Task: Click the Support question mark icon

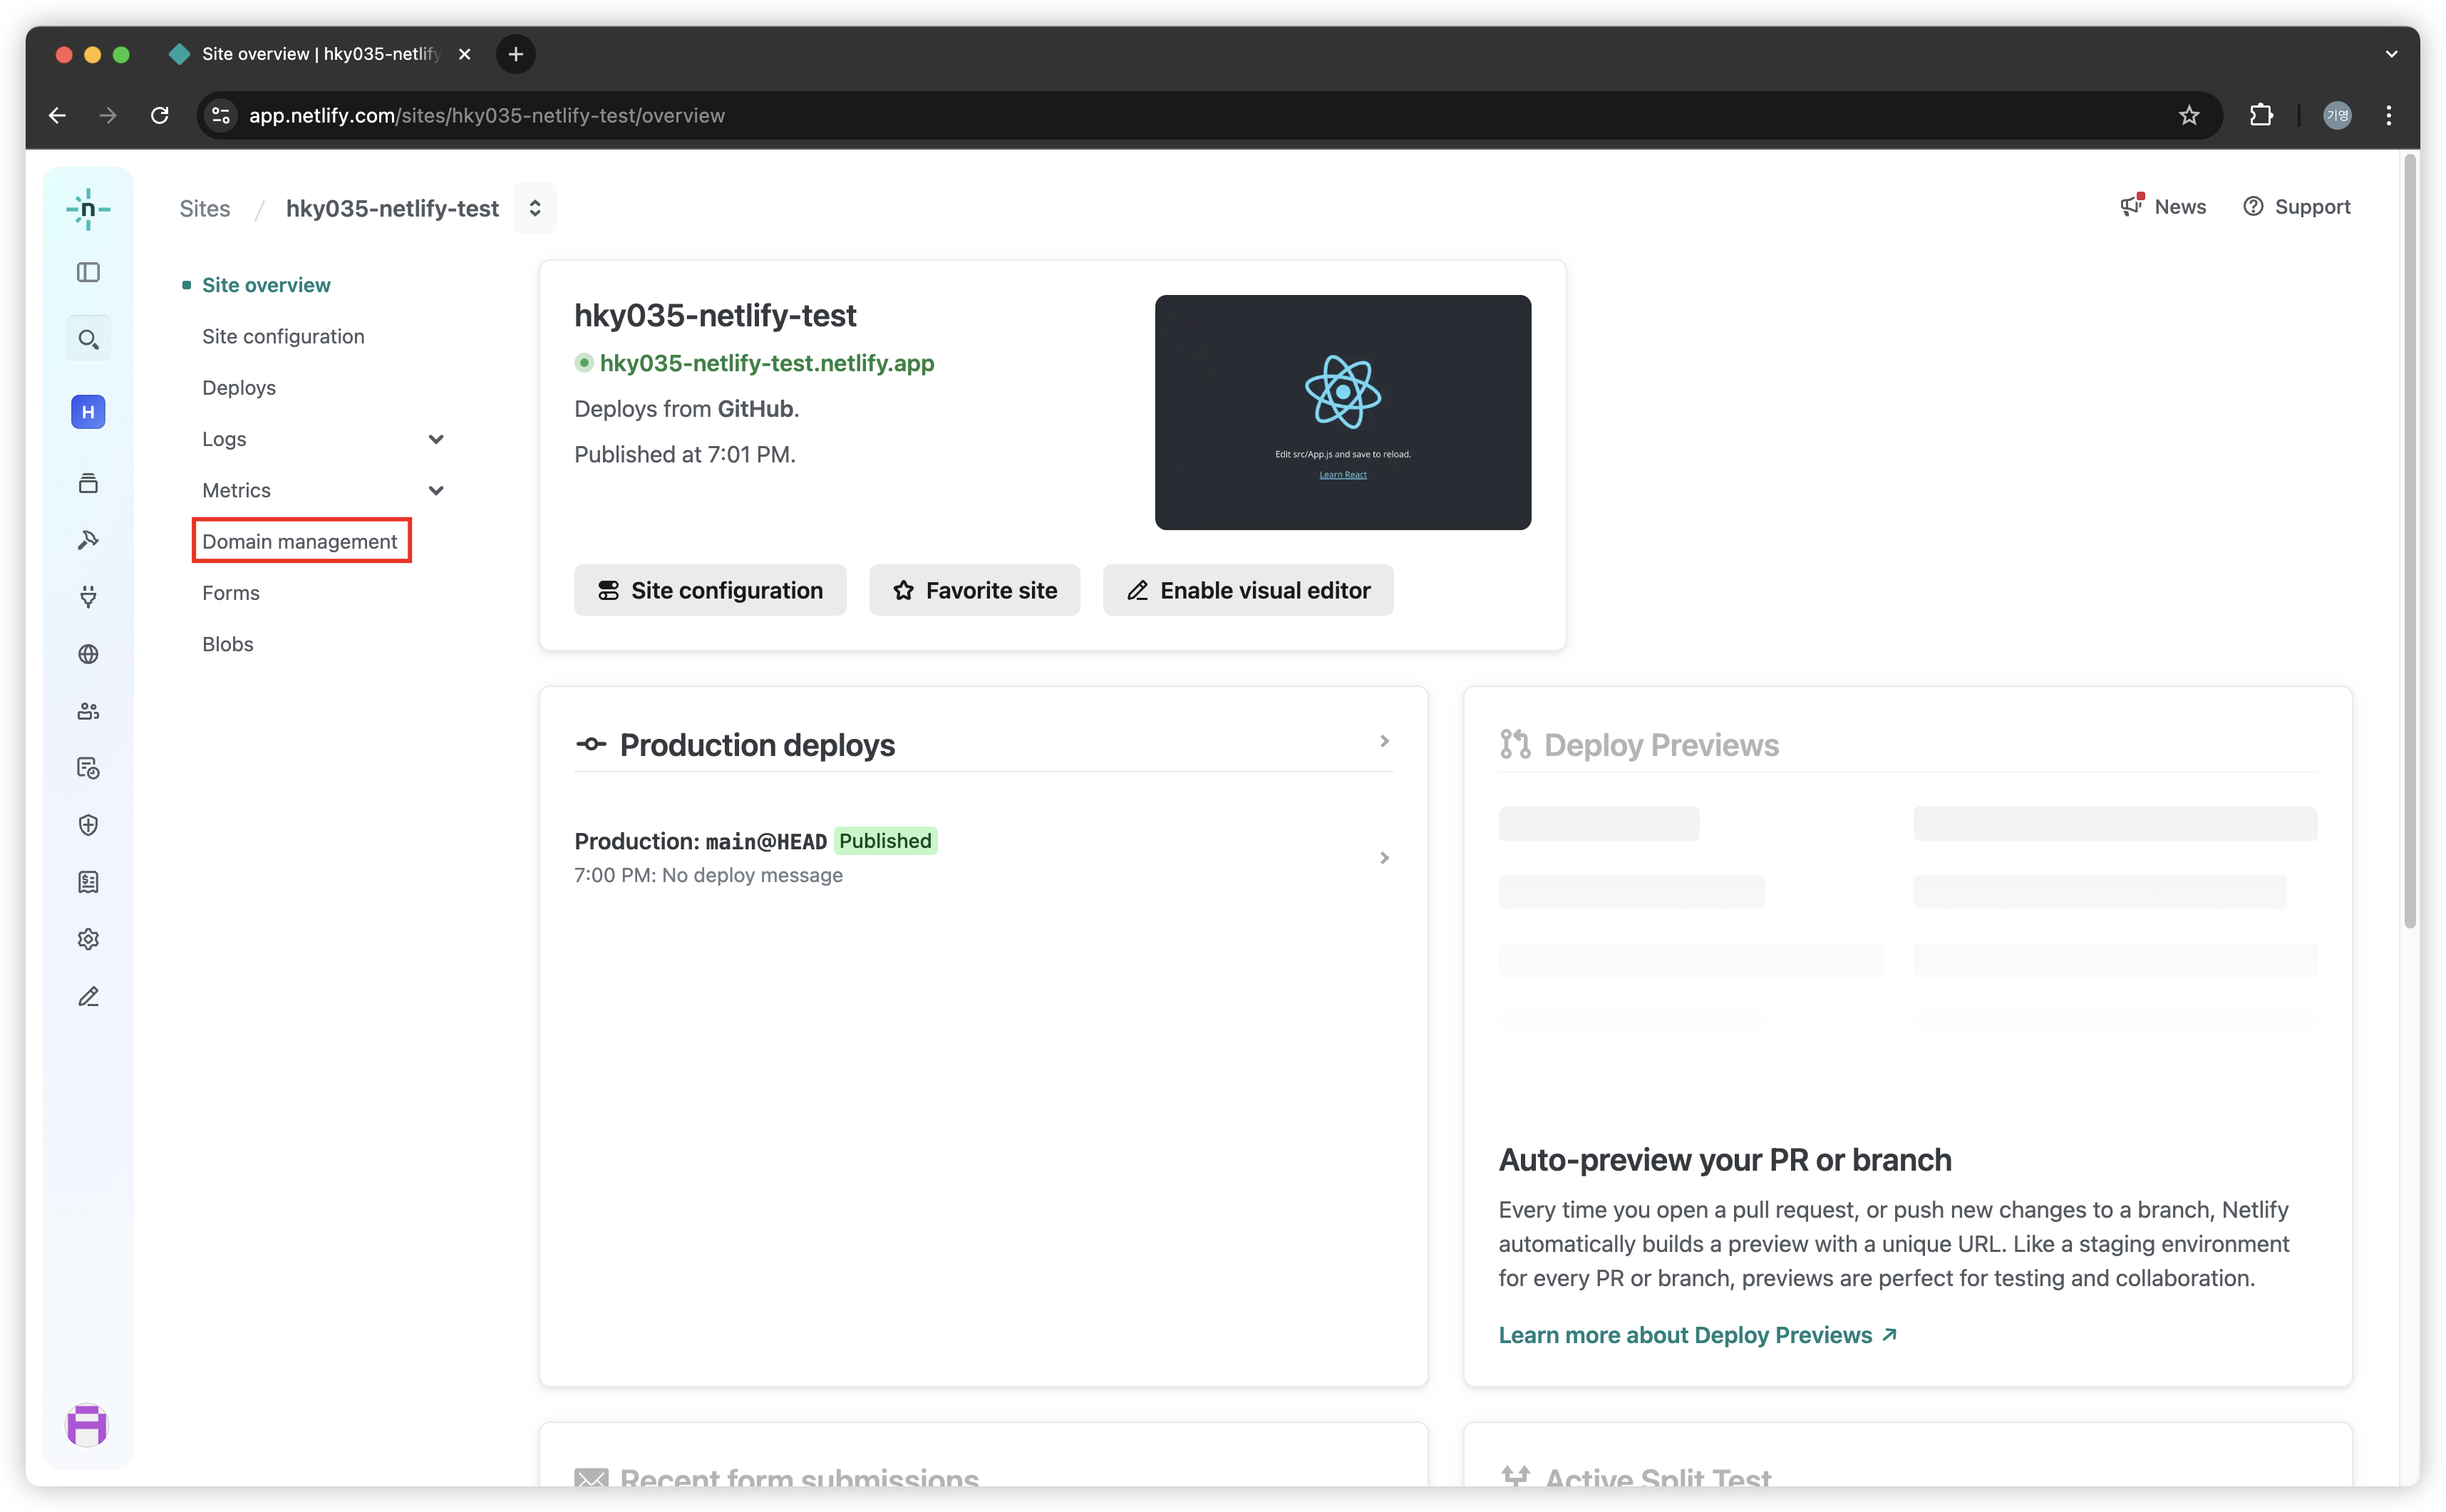Action: tap(2253, 206)
